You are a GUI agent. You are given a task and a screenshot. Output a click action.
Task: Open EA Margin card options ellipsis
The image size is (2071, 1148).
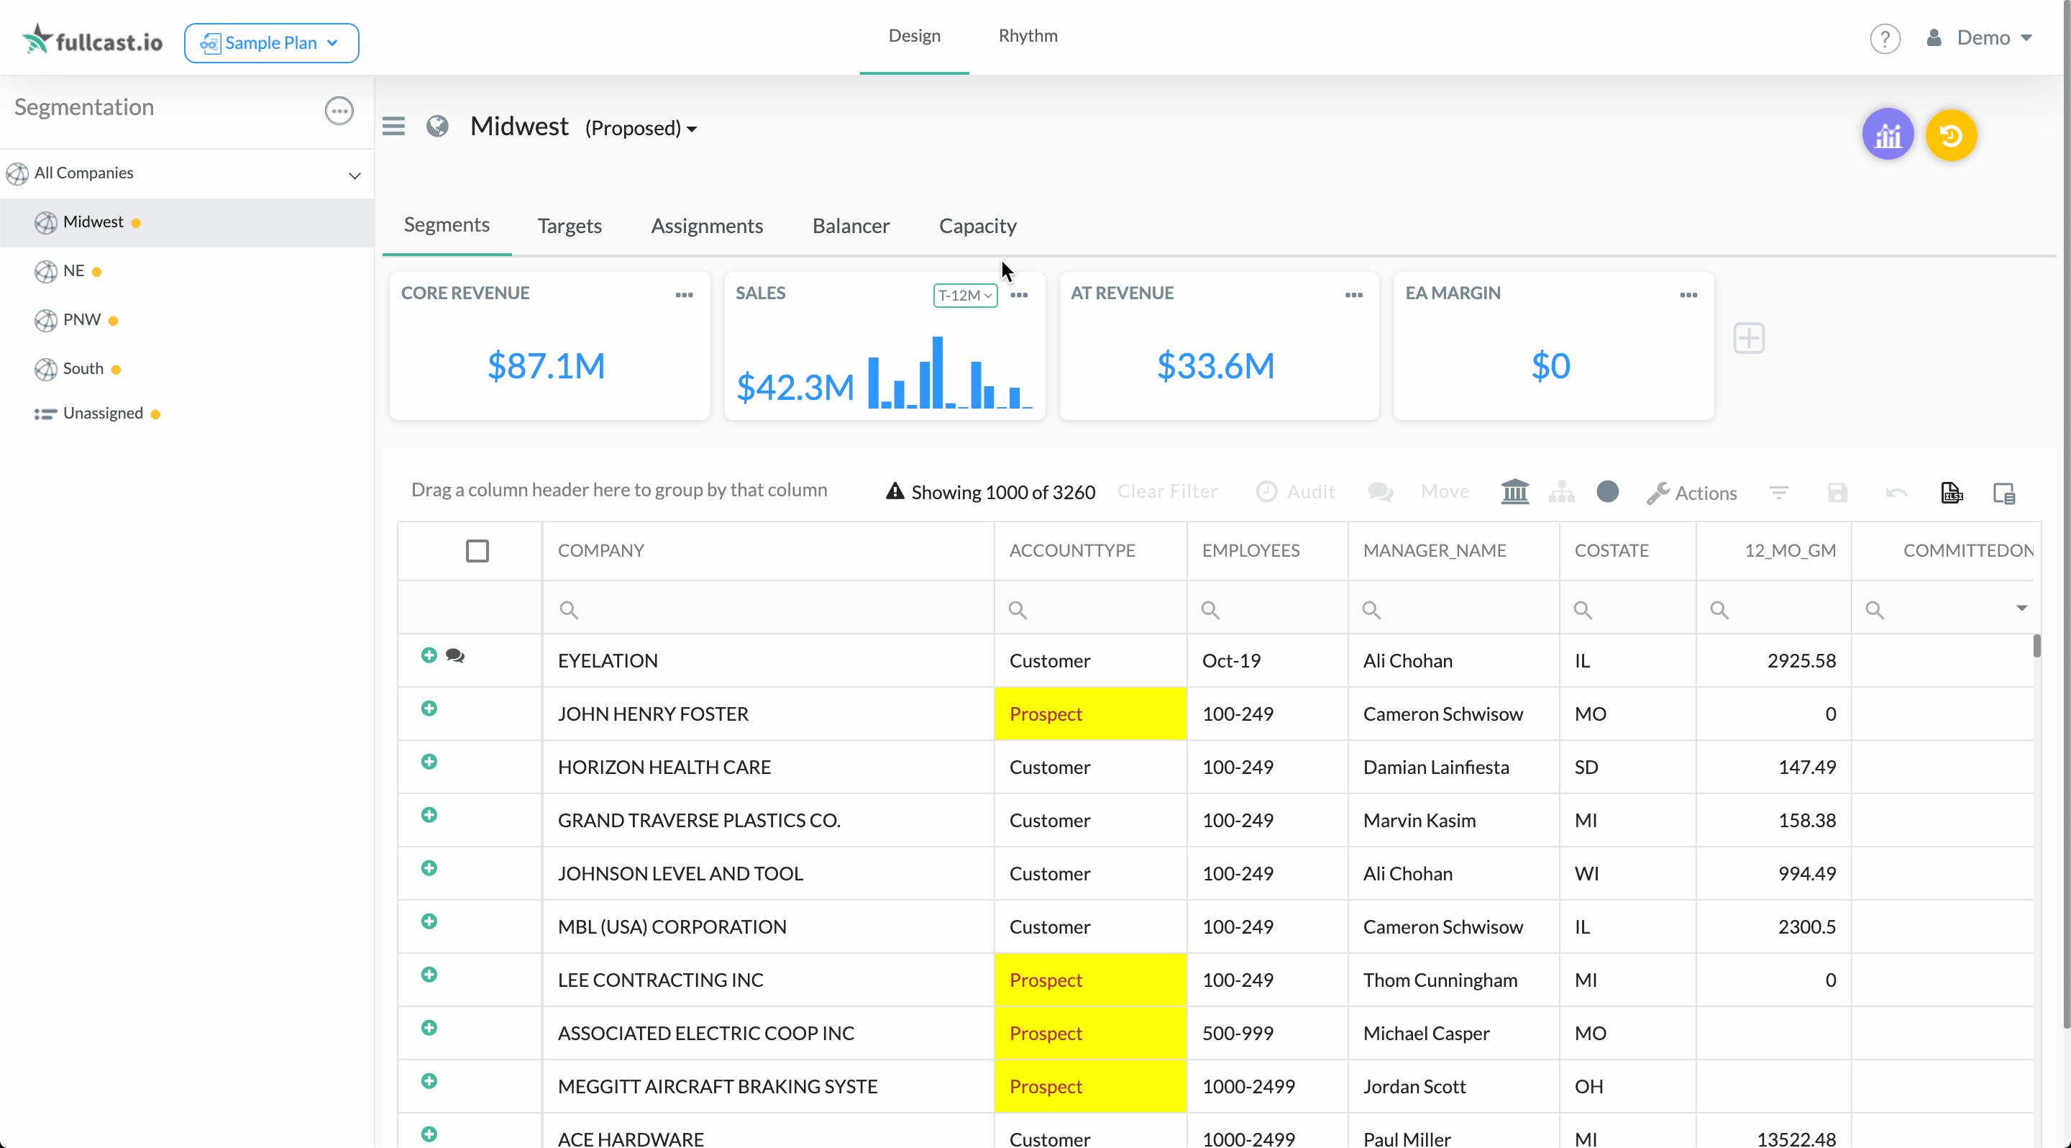(1689, 295)
